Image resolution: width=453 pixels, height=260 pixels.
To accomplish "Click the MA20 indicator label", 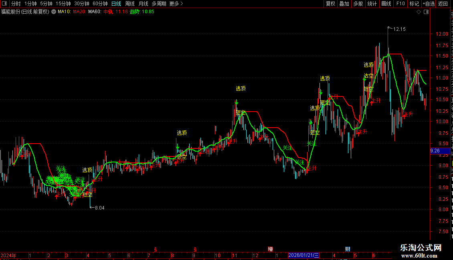I will coord(79,12).
